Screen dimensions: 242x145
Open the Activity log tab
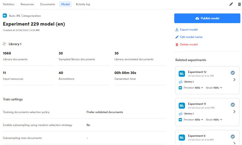[x=83, y=4]
